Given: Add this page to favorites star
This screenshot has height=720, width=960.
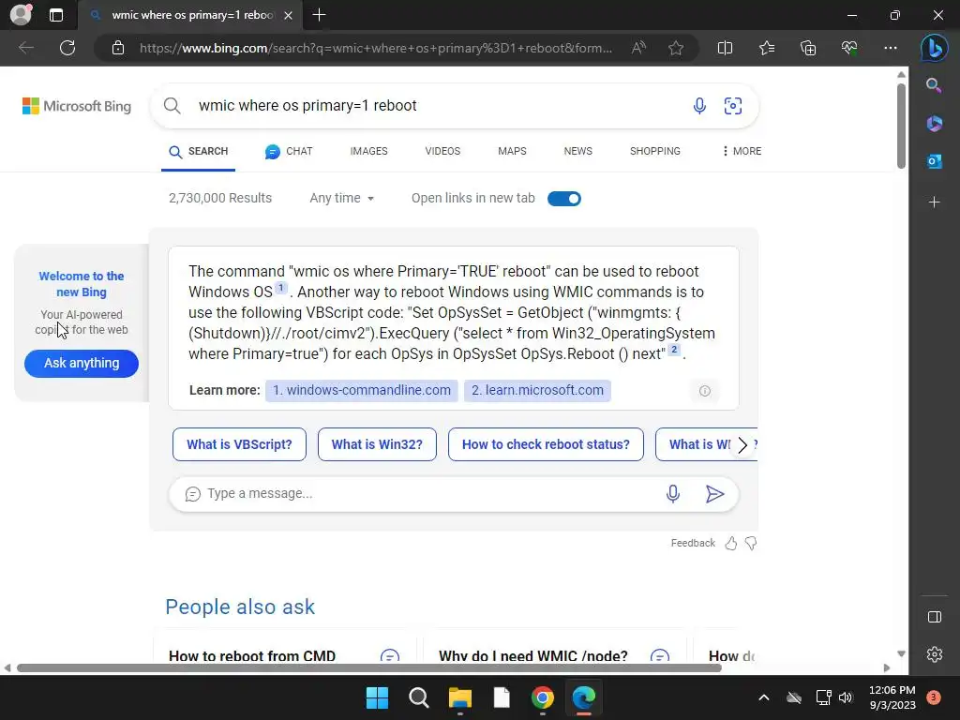Looking at the screenshot, I should tap(676, 48).
